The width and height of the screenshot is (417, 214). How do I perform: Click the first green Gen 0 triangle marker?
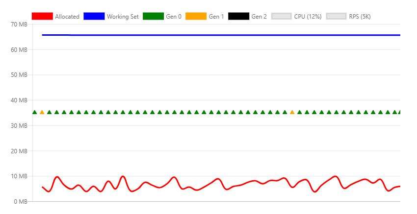point(34,112)
